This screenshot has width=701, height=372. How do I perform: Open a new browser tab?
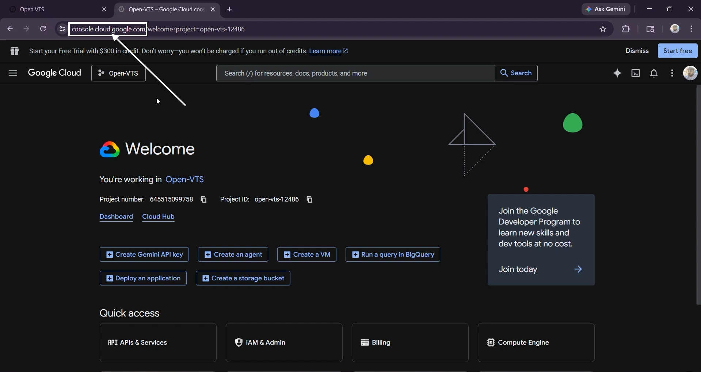click(x=229, y=9)
